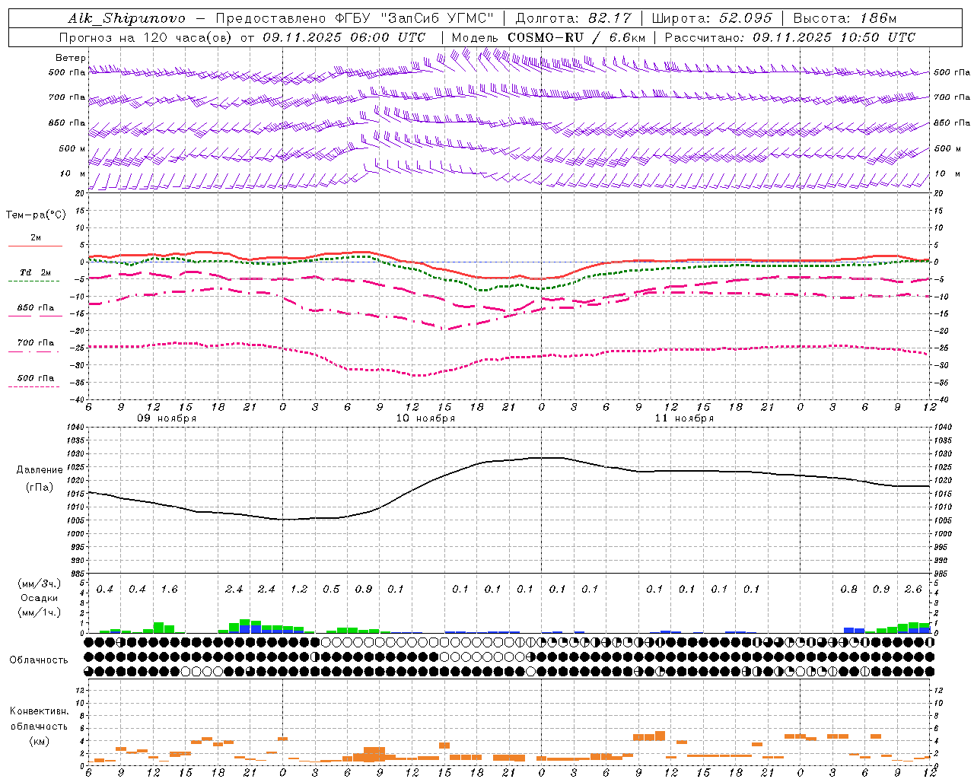Select the longitude value Долгота: 82.17
974x779 pixels.
tap(574, 18)
